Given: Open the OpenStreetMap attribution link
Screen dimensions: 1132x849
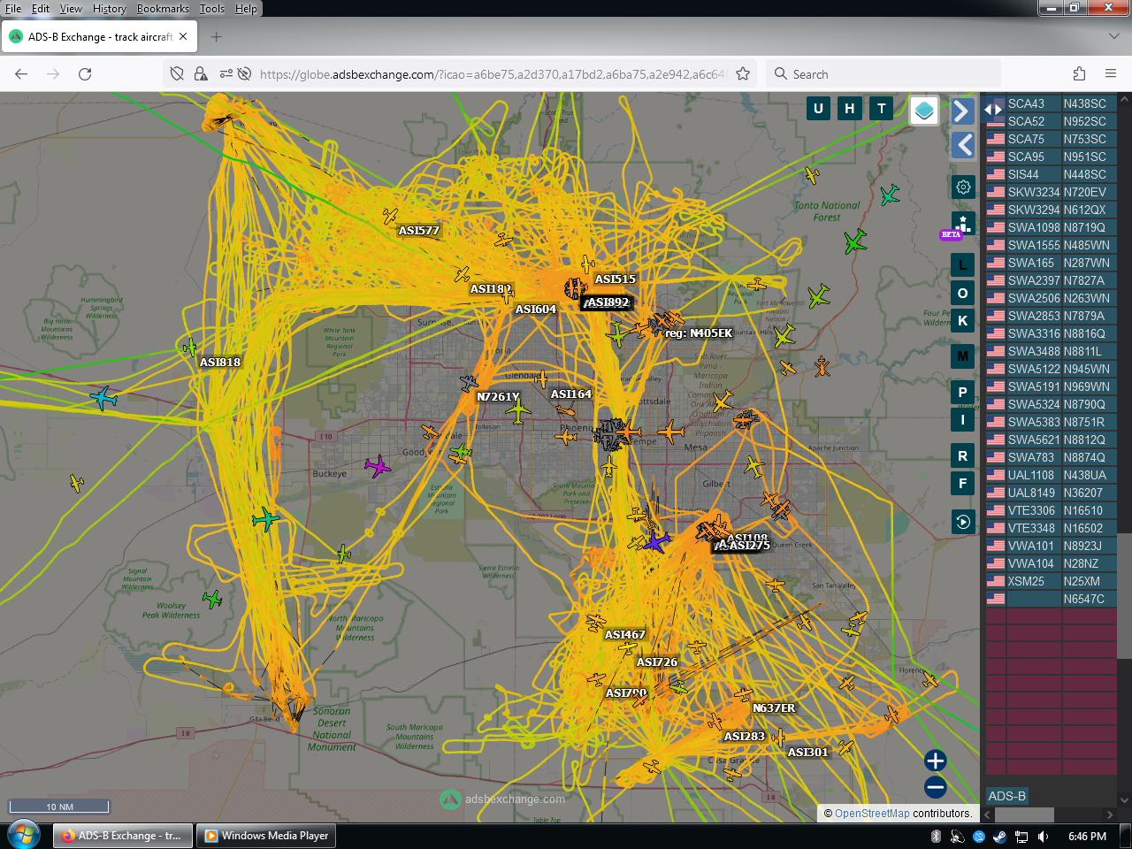Looking at the screenshot, I should (872, 814).
